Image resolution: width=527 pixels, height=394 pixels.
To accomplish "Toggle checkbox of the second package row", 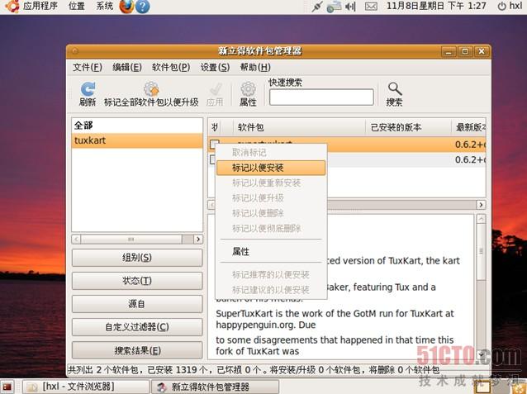I will [212, 159].
